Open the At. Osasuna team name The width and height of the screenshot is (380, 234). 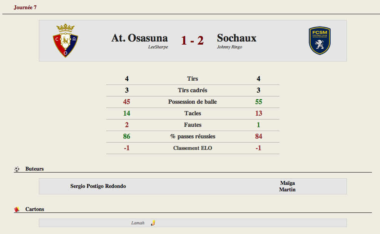140,38
